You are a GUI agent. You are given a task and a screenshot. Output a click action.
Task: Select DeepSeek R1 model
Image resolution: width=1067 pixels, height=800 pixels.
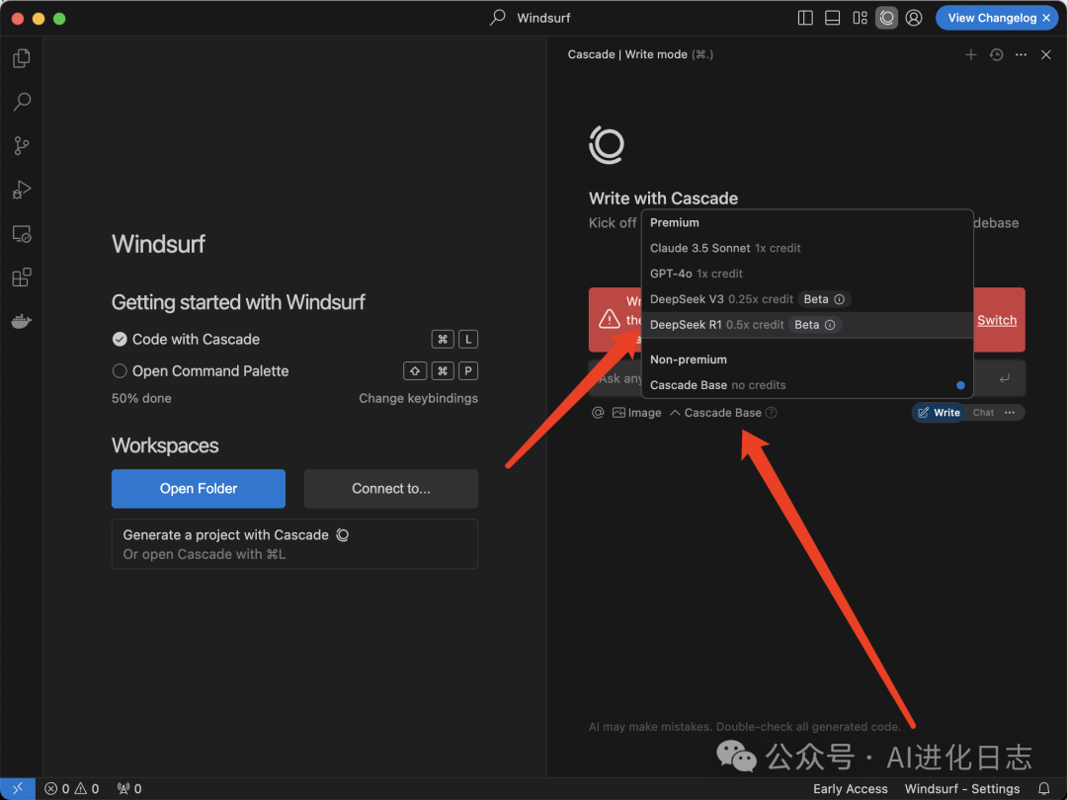pyautogui.click(x=807, y=325)
